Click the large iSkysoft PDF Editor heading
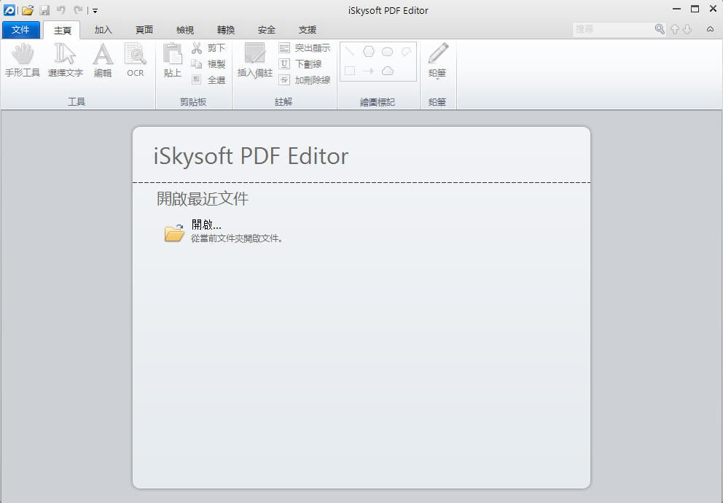The height and width of the screenshot is (503, 723). (x=251, y=156)
